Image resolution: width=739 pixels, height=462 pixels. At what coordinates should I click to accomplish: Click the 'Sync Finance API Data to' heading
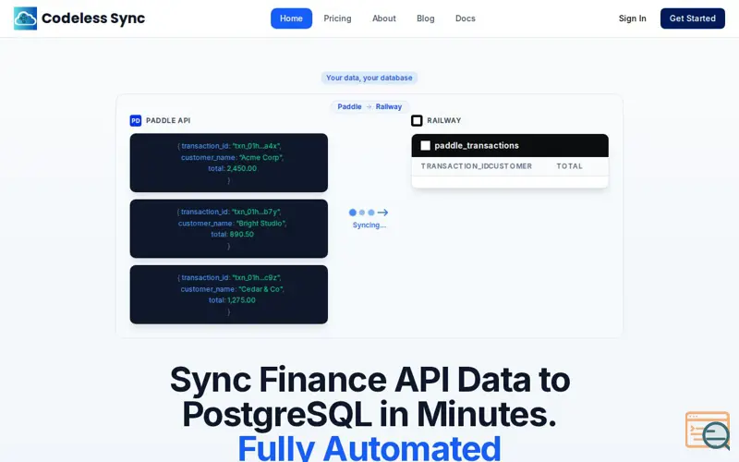(370, 380)
